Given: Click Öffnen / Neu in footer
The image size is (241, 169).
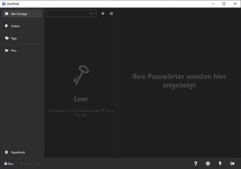Looking at the screenshot, I should click(x=31, y=164).
